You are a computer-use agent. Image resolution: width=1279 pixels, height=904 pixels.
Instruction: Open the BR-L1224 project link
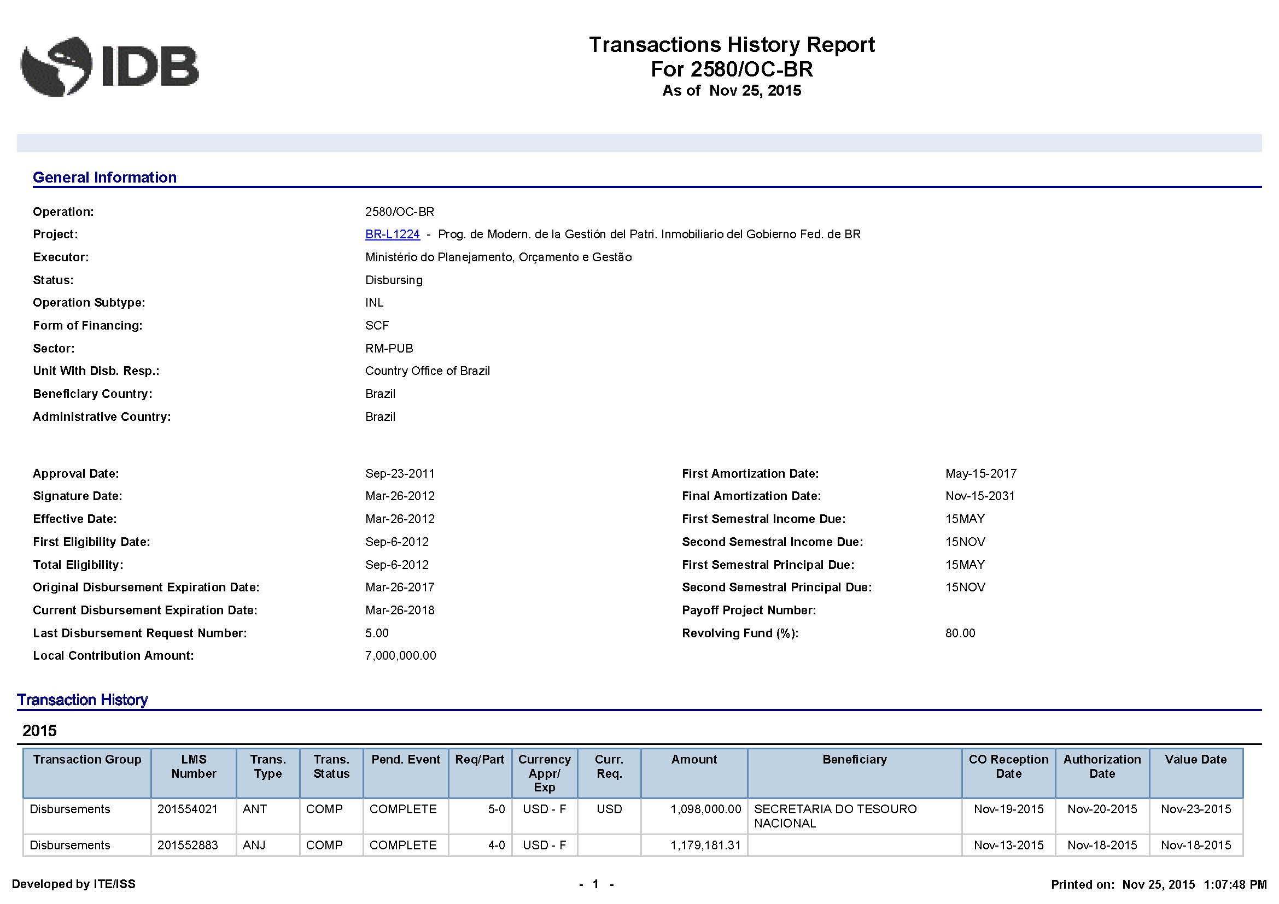(392, 234)
